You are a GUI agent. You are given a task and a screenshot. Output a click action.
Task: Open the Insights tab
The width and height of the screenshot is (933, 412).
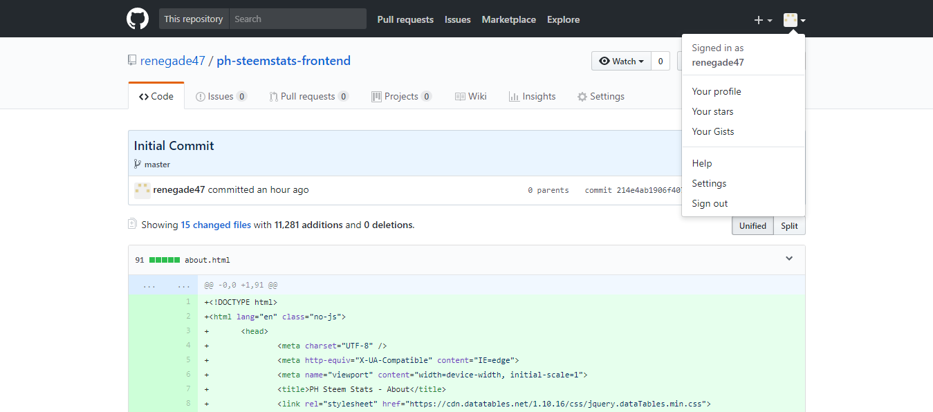point(532,96)
